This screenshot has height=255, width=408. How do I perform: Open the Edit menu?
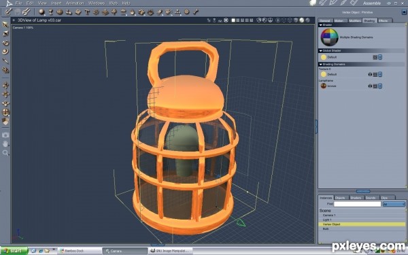[30, 3]
